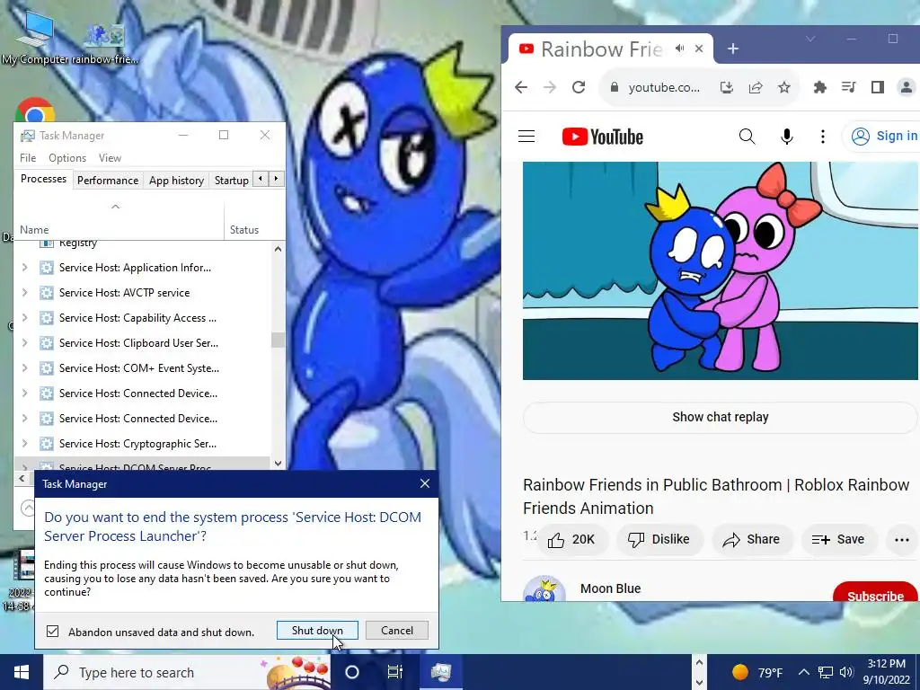Click the share page icon in address bar
920x690 pixels.
tap(755, 87)
